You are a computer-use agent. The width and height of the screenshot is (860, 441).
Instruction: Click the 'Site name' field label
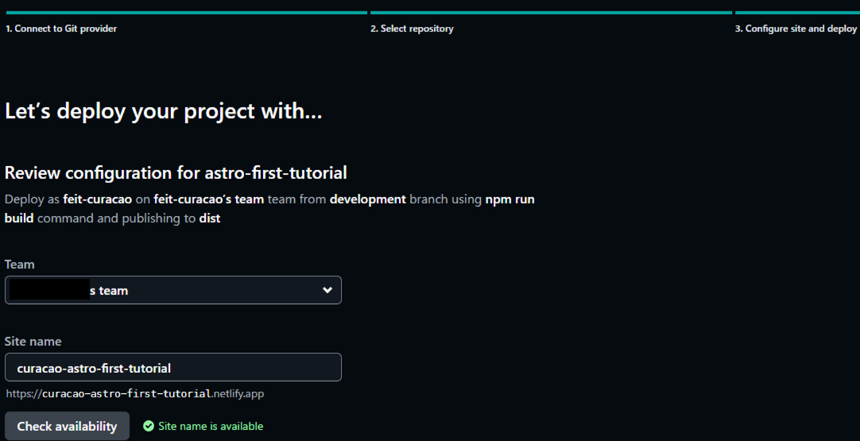[33, 341]
